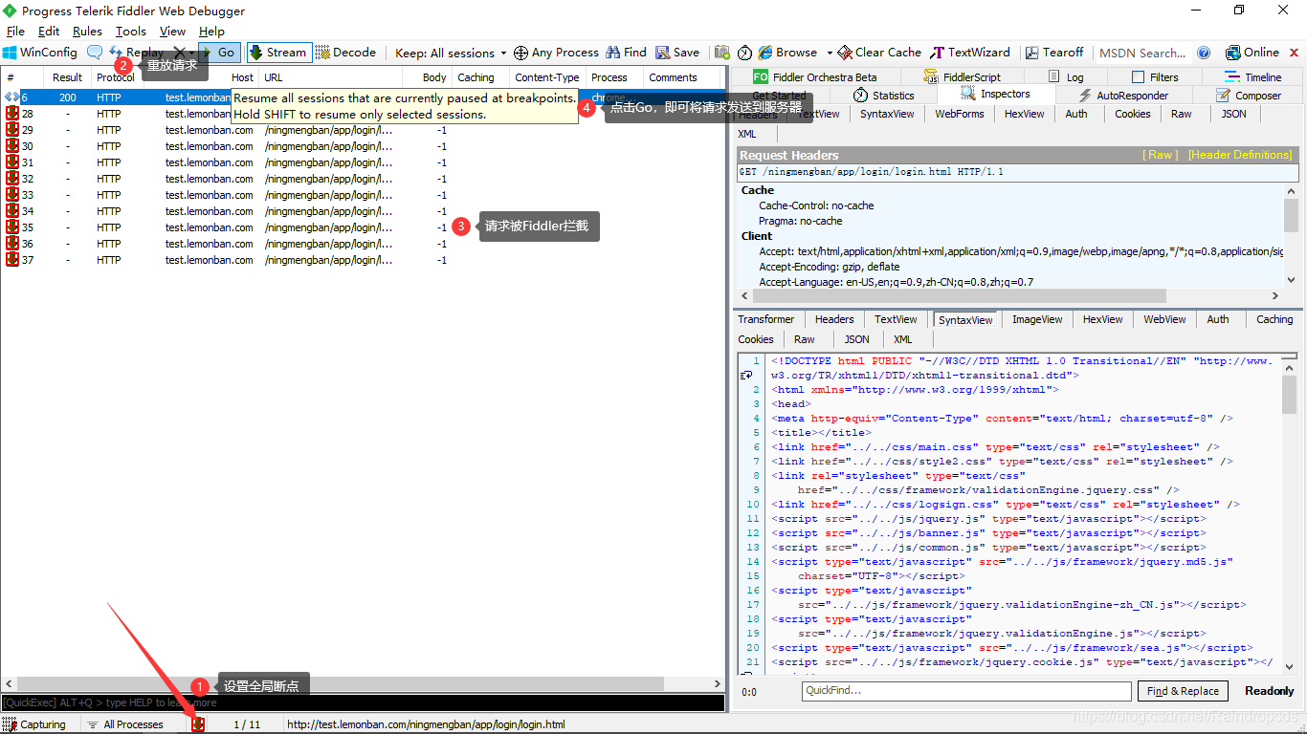Click the Find binoculars tool
This screenshot has width=1307, height=734.
[x=625, y=53]
